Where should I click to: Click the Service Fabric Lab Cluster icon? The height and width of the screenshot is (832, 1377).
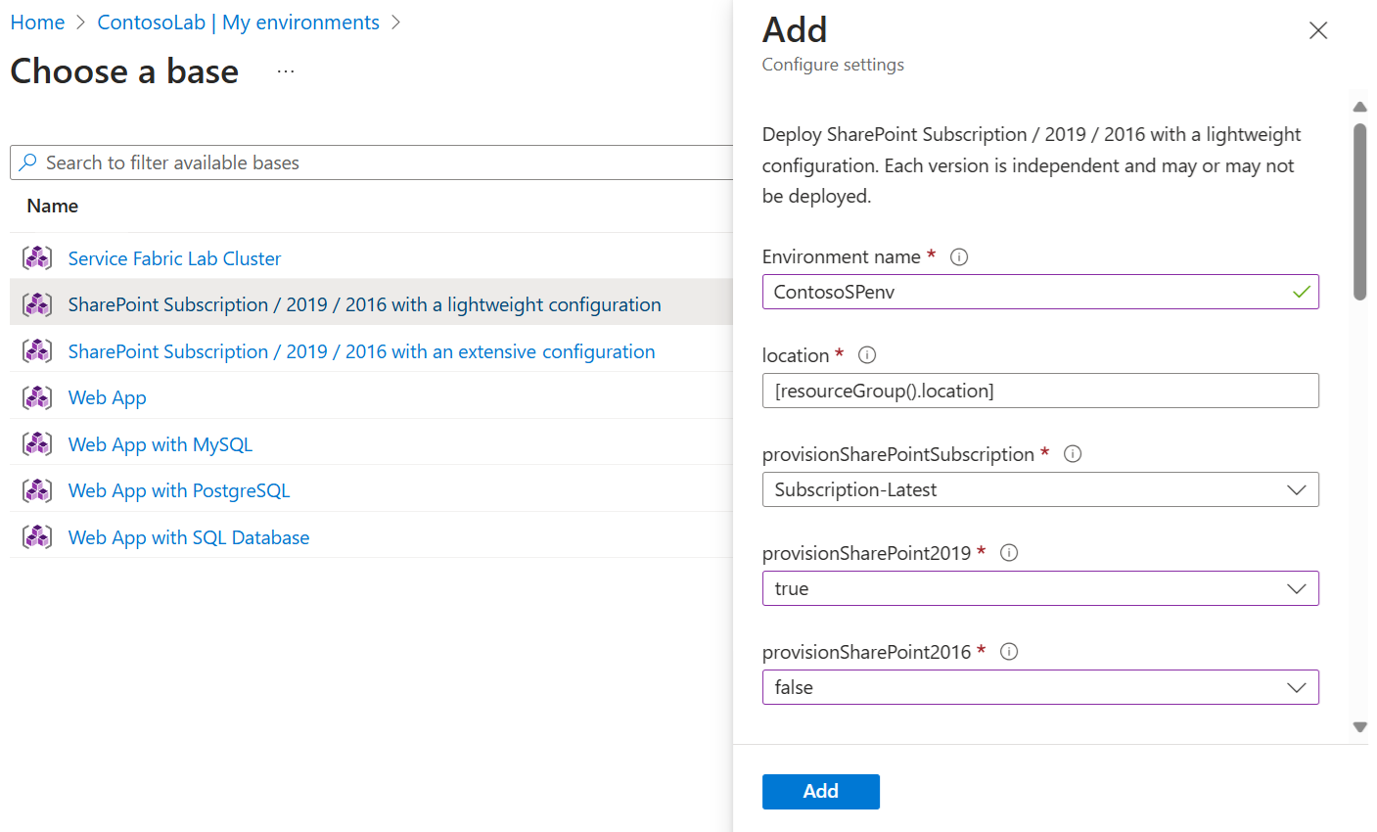coord(37,258)
